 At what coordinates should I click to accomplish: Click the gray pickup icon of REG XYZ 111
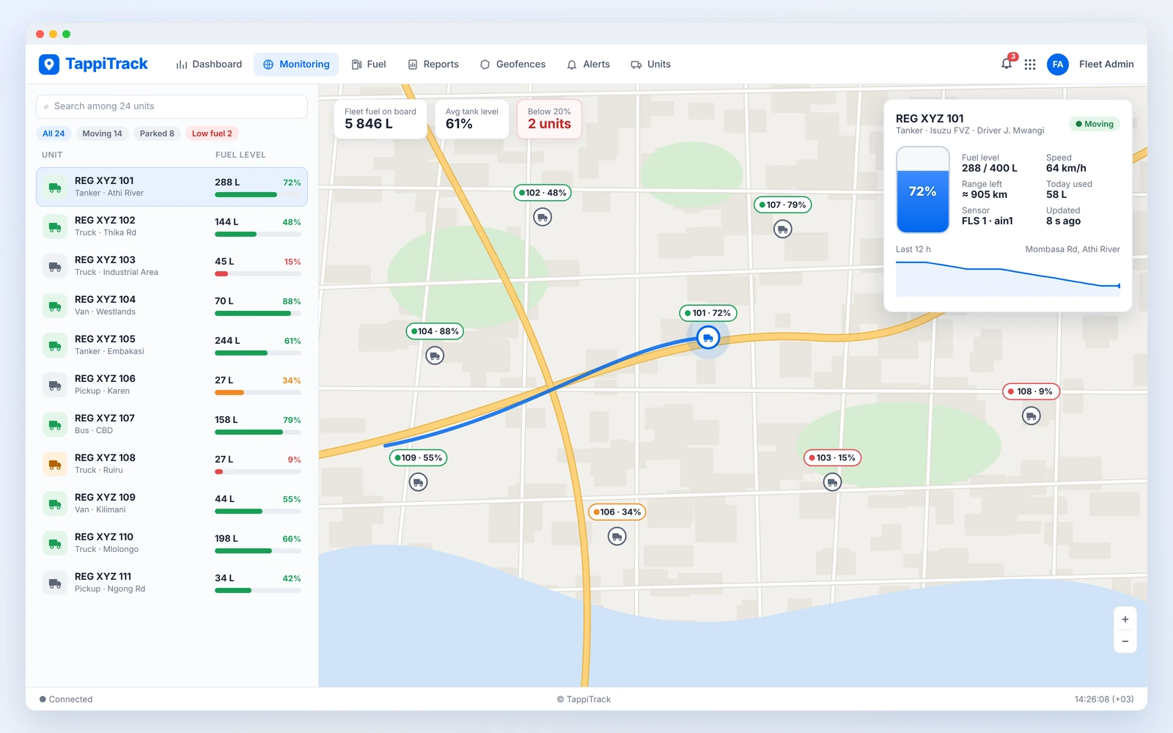pyautogui.click(x=55, y=583)
